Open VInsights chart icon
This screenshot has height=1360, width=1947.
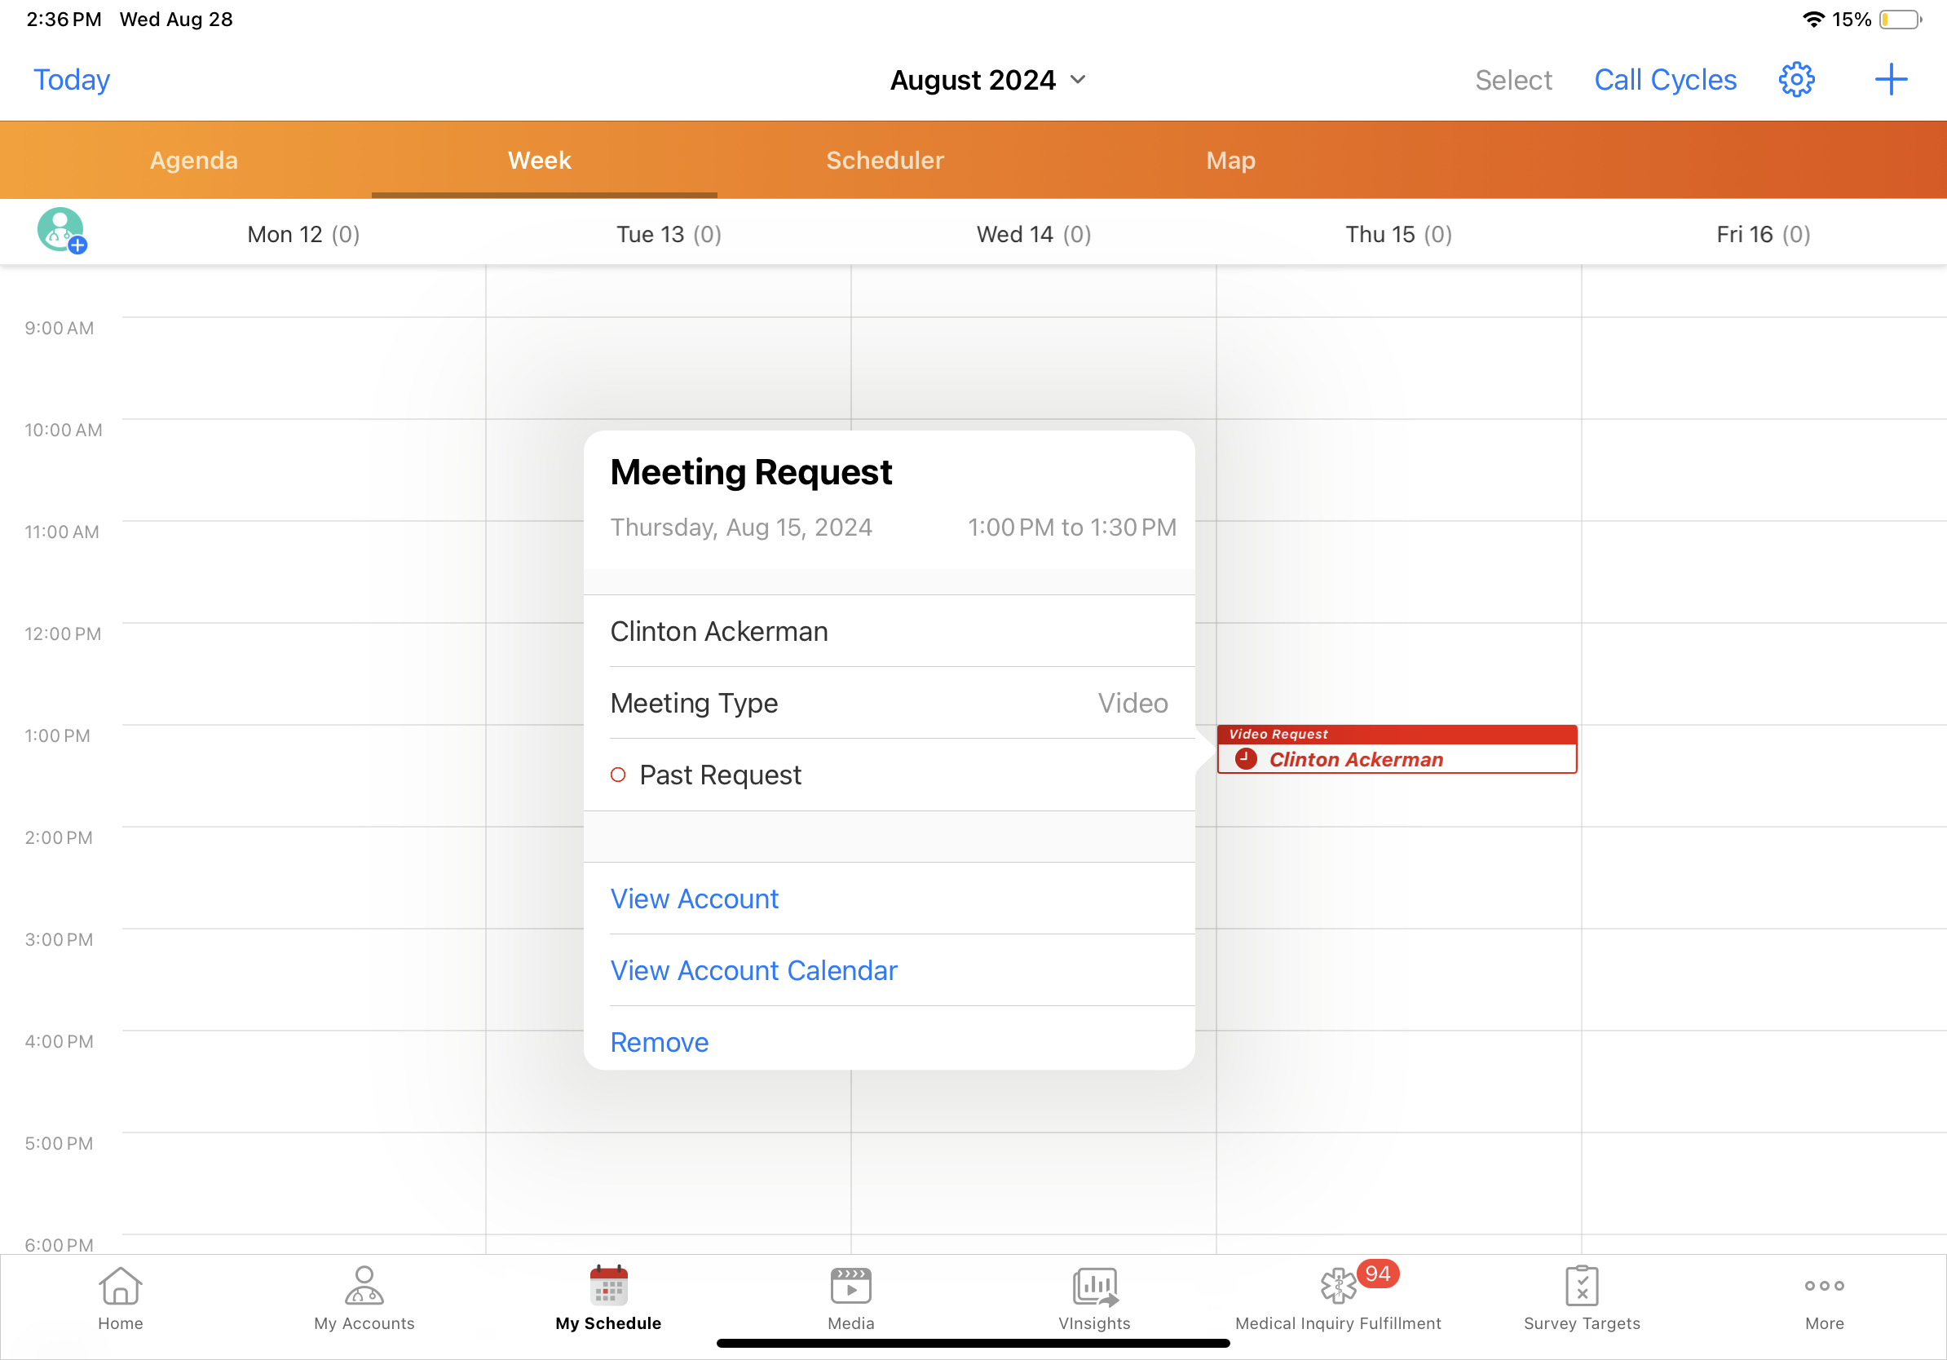(x=1094, y=1287)
